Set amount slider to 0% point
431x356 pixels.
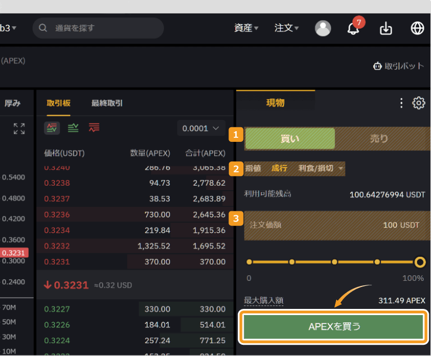click(x=249, y=262)
